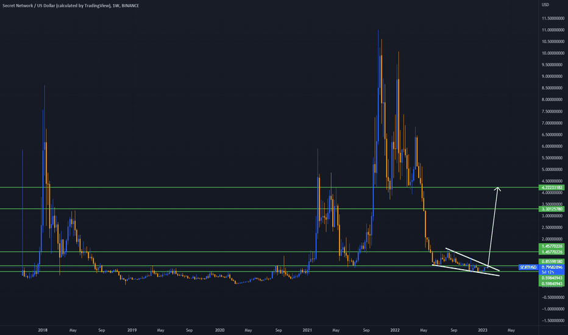Click the blue SCRTUSD symbol tag
This screenshot has height=335, width=568.
[x=528, y=267]
